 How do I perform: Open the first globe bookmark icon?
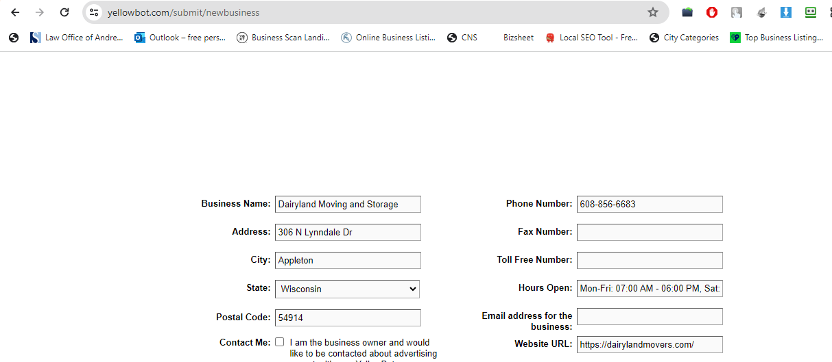[14, 38]
